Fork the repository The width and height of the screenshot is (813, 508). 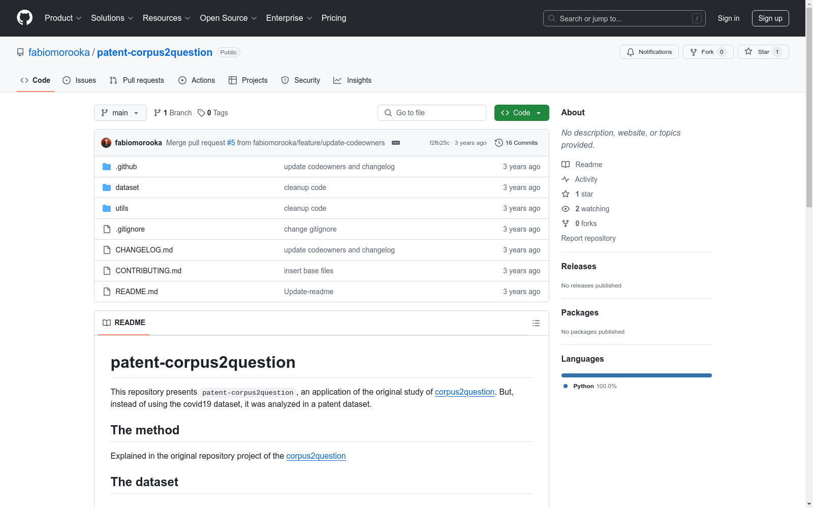707,52
